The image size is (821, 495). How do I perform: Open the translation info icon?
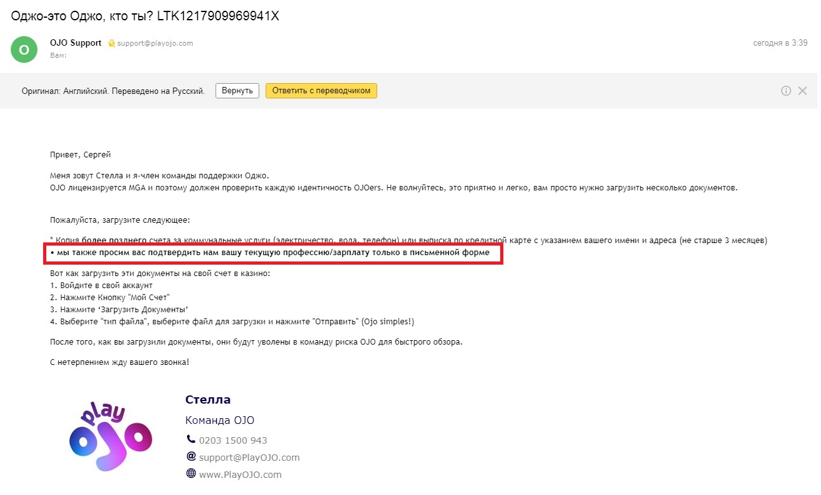pos(786,91)
